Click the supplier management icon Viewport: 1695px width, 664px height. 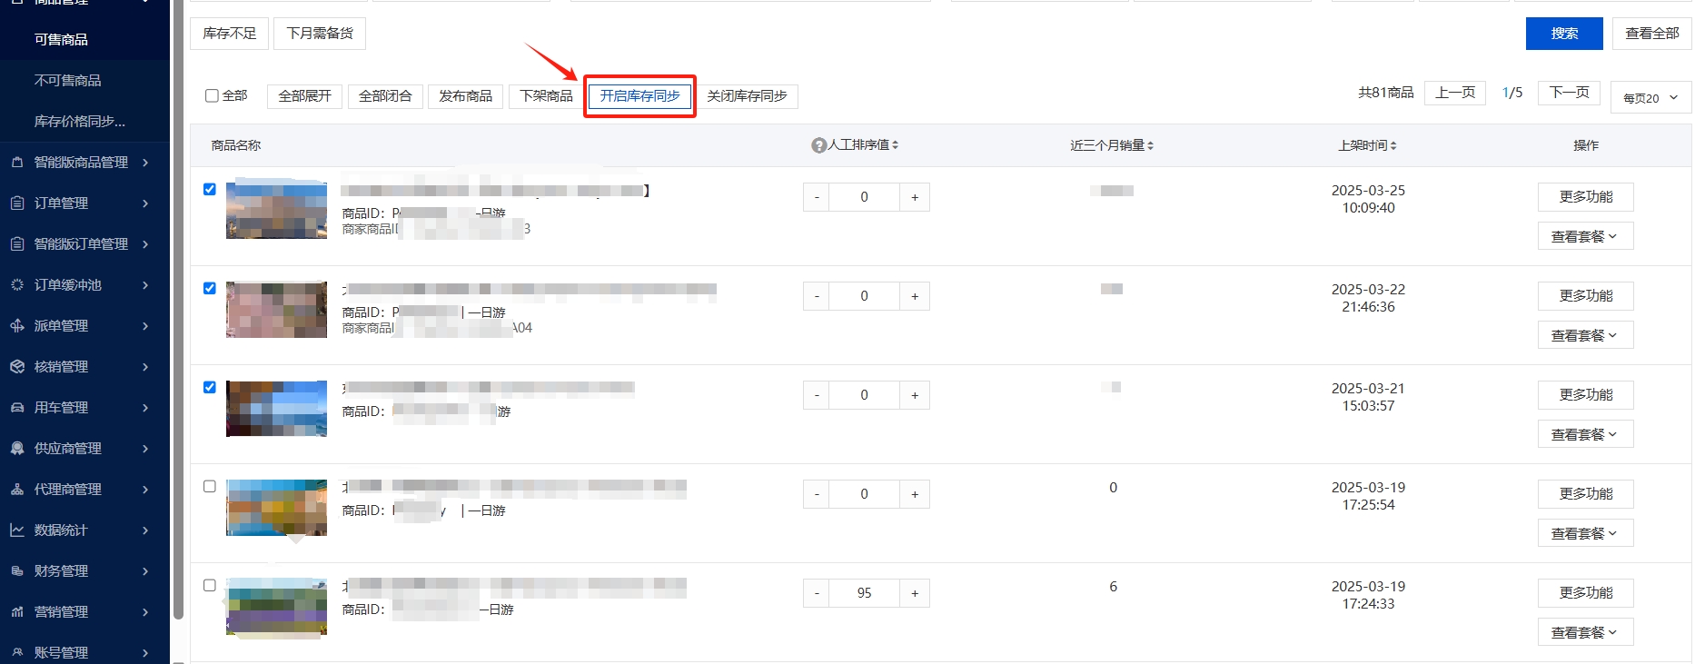(17, 449)
